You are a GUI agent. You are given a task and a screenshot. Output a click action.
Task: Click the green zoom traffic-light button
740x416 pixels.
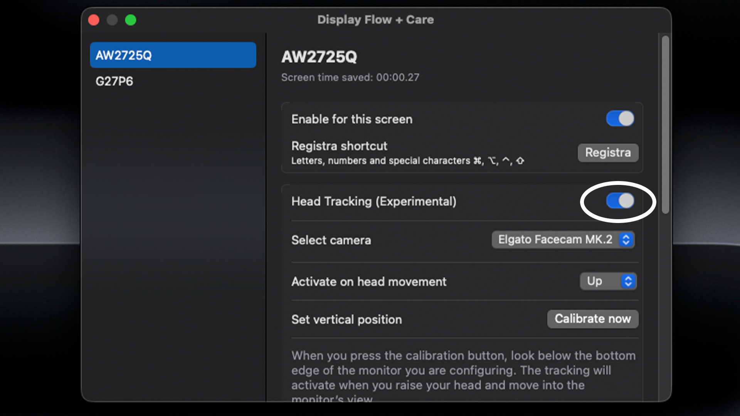click(x=131, y=20)
